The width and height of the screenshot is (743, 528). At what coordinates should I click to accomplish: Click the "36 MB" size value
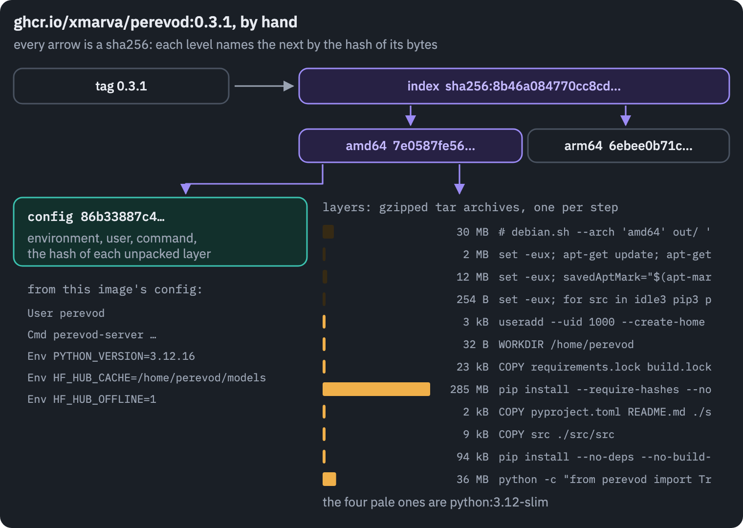tap(473, 479)
